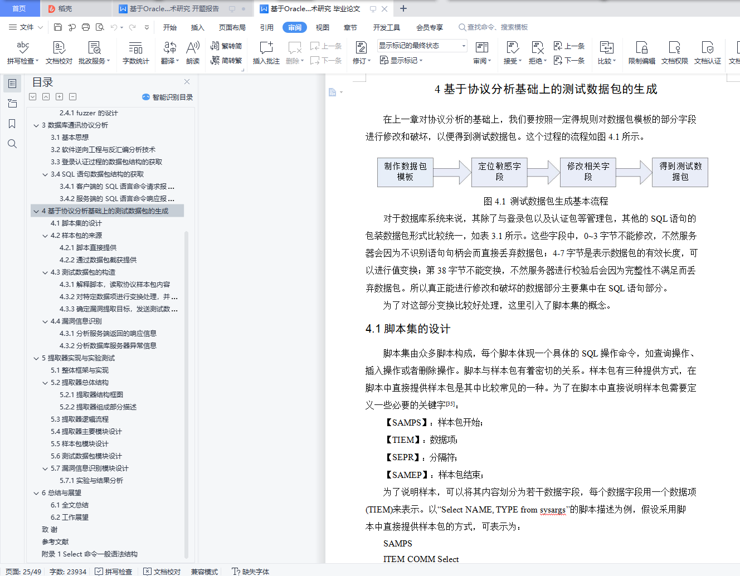This screenshot has height=576, width=740.
Task: Open the bookmark panel icon in left sidebar
Action: coord(12,124)
